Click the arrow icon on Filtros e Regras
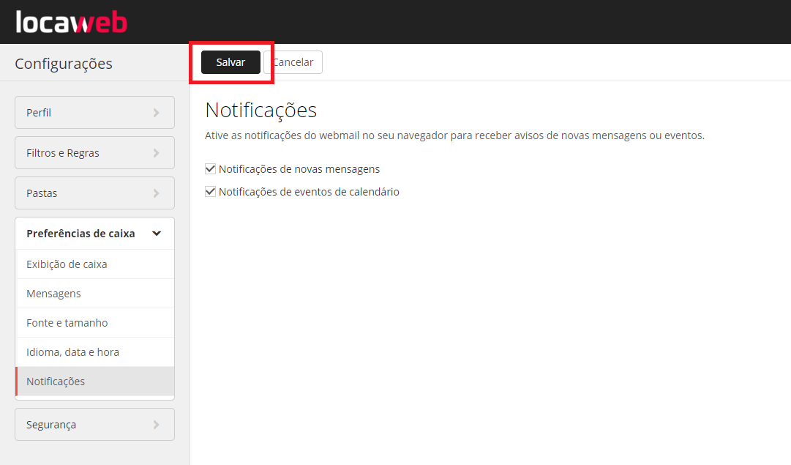This screenshot has width=791, height=465. (x=155, y=152)
